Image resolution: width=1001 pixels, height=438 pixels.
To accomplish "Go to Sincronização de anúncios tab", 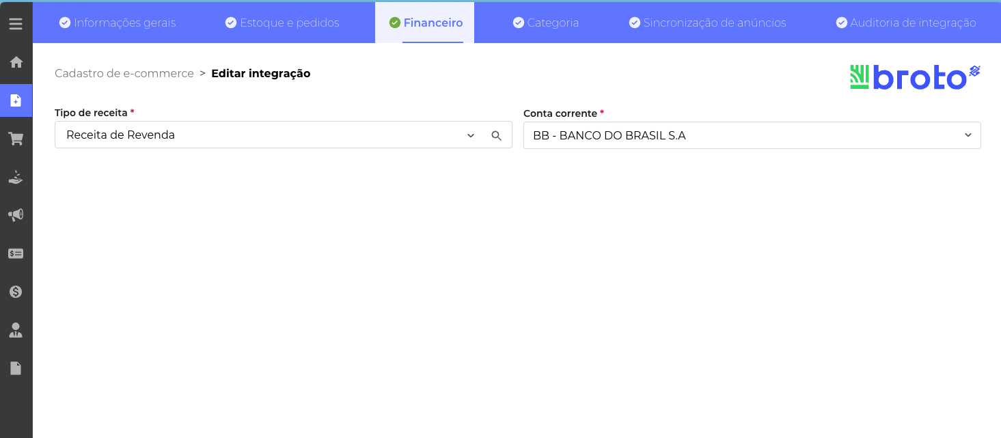I will [x=707, y=23].
